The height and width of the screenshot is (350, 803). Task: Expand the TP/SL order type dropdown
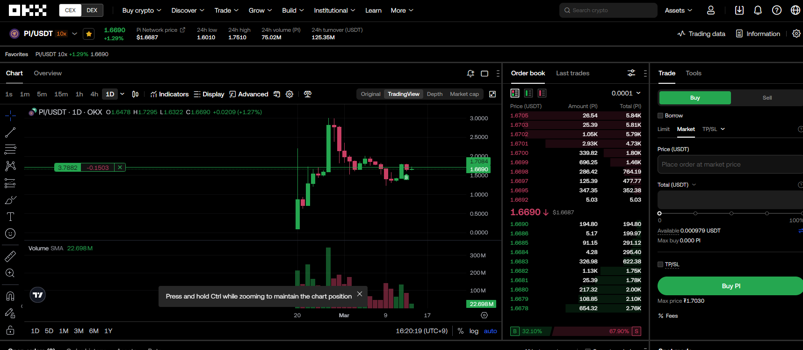pyautogui.click(x=714, y=129)
